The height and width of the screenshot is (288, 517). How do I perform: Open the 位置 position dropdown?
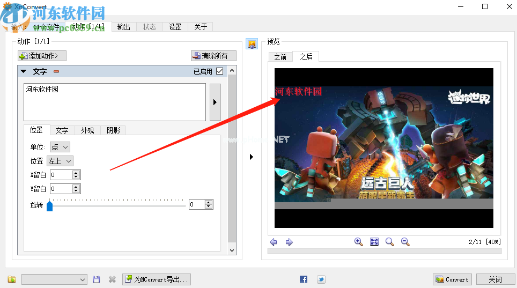60,161
